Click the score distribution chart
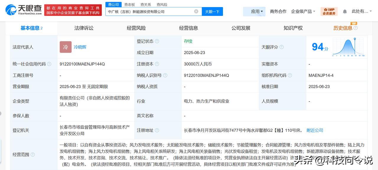The width and height of the screenshot is (378, 170). (349, 47)
